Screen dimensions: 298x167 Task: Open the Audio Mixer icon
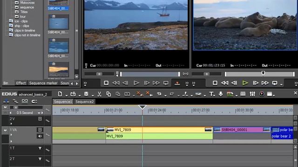point(252,94)
